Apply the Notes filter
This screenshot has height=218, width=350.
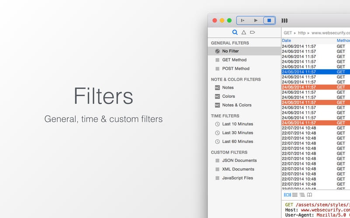tap(245, 88)
